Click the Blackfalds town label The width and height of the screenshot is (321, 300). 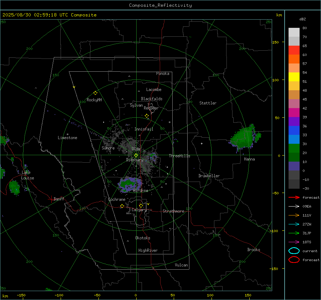152,99
